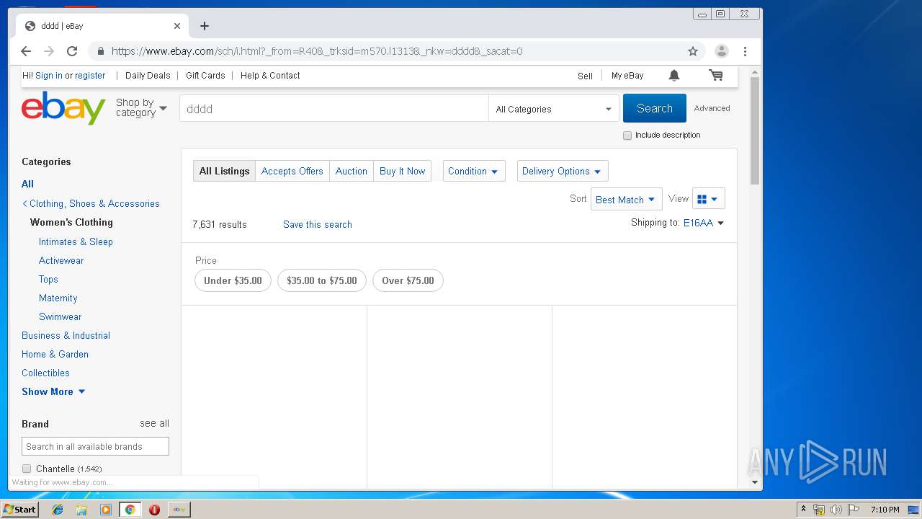Open a new browser tab
Viewport: 922px width, 519px height.
click(x=205, y=26)
